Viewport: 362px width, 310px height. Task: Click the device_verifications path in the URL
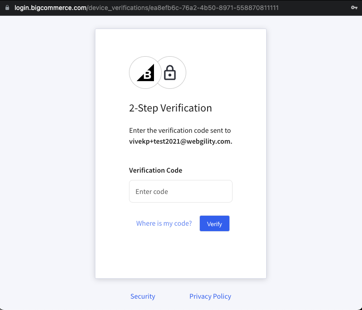point(118,8)
